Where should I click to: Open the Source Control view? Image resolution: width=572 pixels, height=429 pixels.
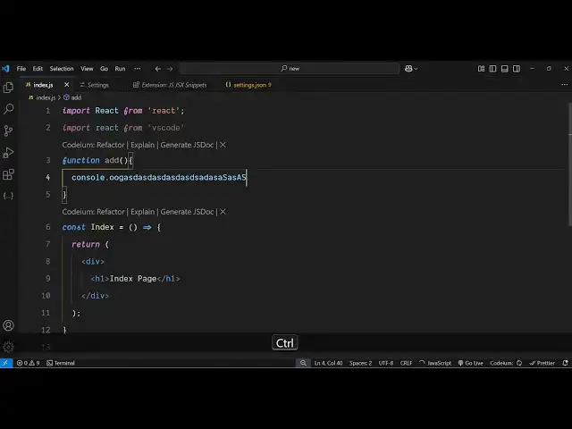(x=8, y=130)
